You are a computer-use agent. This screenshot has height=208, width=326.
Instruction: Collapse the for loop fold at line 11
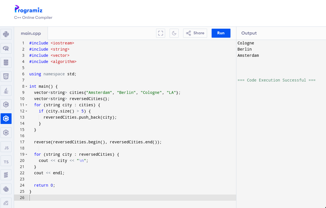(26, 105)
